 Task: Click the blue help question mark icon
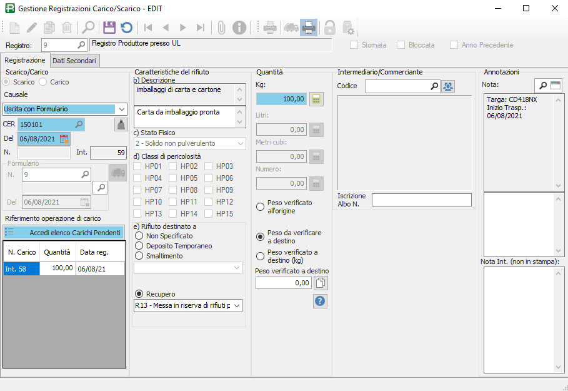pos(320,301)
